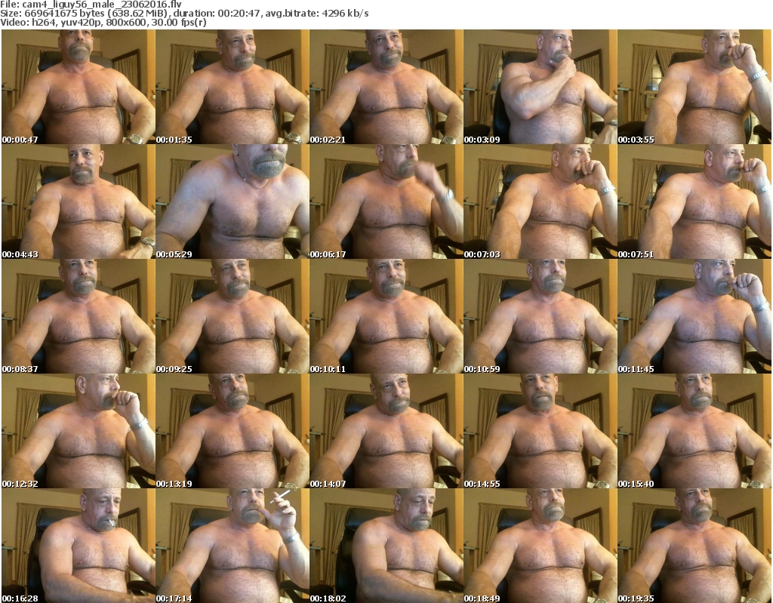Click the thumbnail at timestamp 00:18:02
This screenshot has height=603, width=773.
[386, 546]
